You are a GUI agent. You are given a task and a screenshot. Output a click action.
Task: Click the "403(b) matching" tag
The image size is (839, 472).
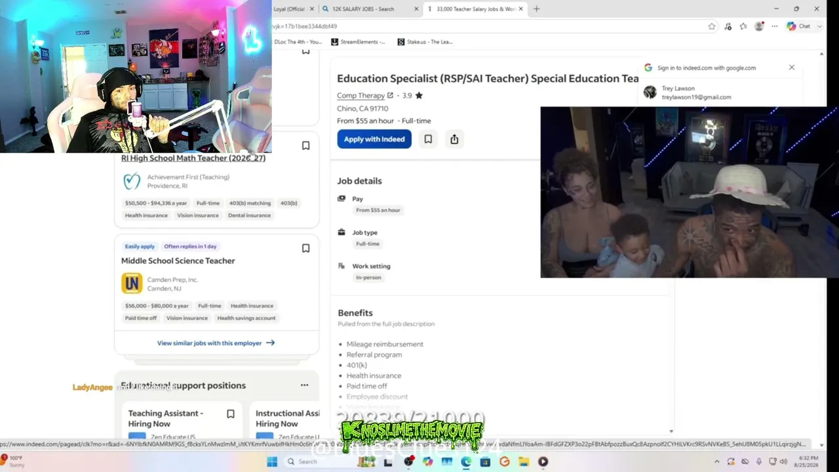click(250, 203)
